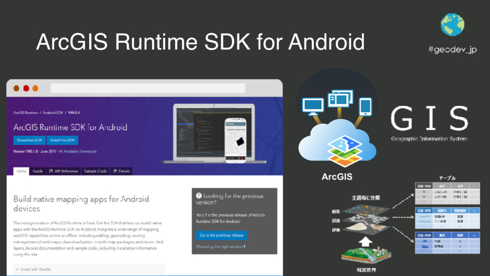Click the smartphone icon above cloud
Viewport: 490px width, 276px height.
coord(365,107)
